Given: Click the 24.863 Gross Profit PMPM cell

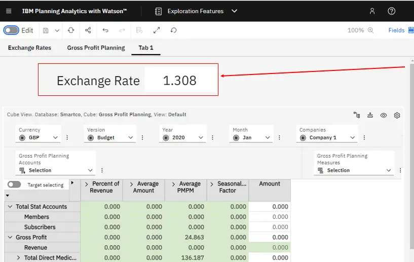Looking at the screenshot, I should point(186,237).
